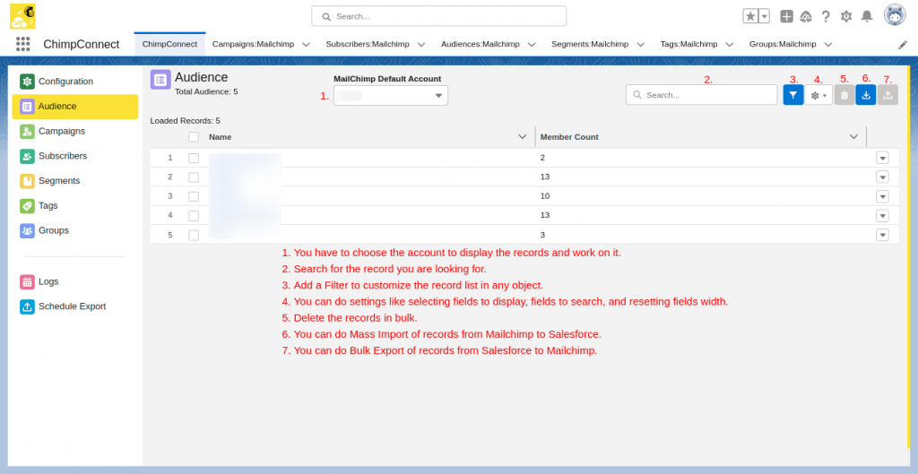Screen dimensions: 918x474
Task: Open Subscribers in the left sidebar
Action: [x=63, y=156]
